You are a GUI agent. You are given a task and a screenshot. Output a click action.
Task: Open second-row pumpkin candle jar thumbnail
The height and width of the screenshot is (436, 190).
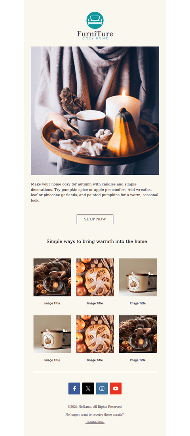(52, 334)
